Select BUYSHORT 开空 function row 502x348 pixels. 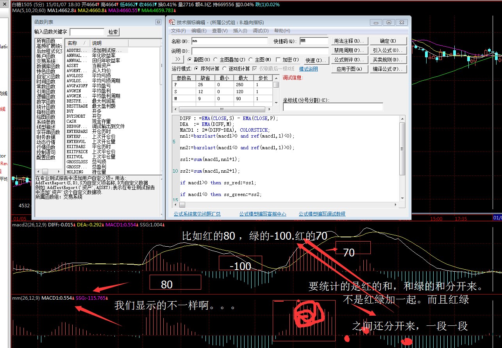[96, 116]
